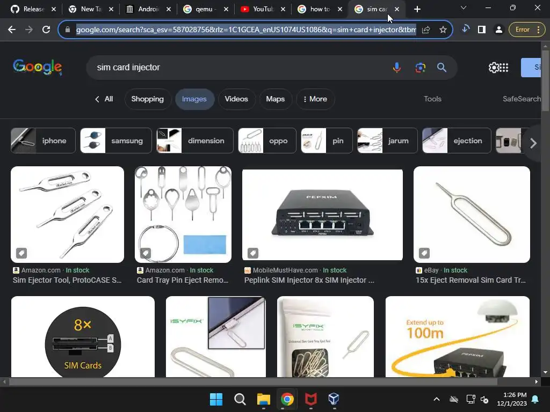Start voice search with the microphone icon
Viewport: 550px width, 412px height.
point(397,67)
